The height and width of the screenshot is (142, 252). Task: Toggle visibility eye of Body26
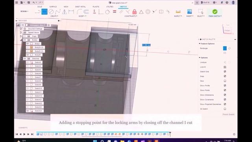pos(28,55)
